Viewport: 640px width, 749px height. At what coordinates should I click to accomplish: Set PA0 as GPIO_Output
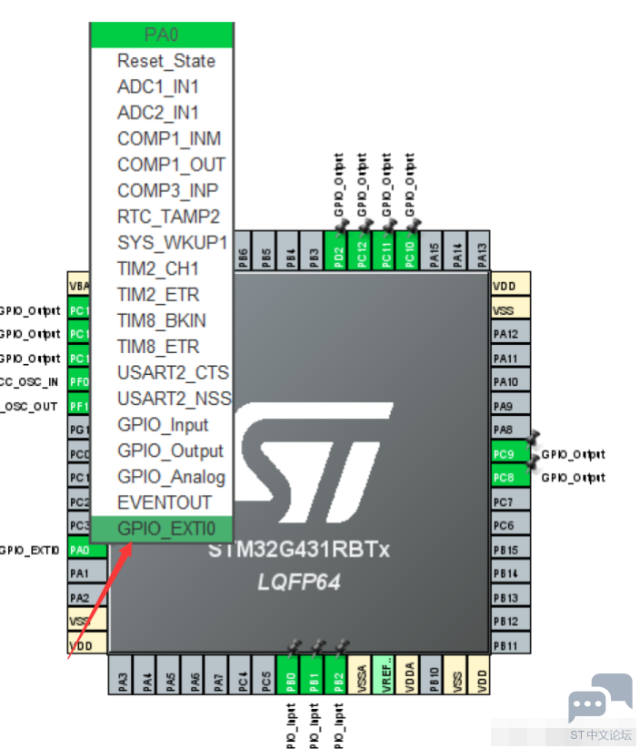point(162,450)
